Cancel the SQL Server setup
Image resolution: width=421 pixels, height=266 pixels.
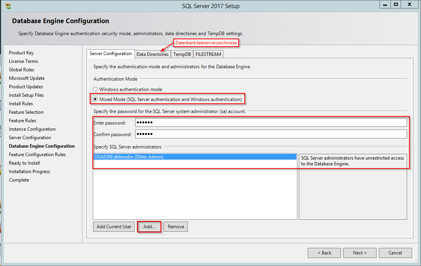click(x=395, y=253)
